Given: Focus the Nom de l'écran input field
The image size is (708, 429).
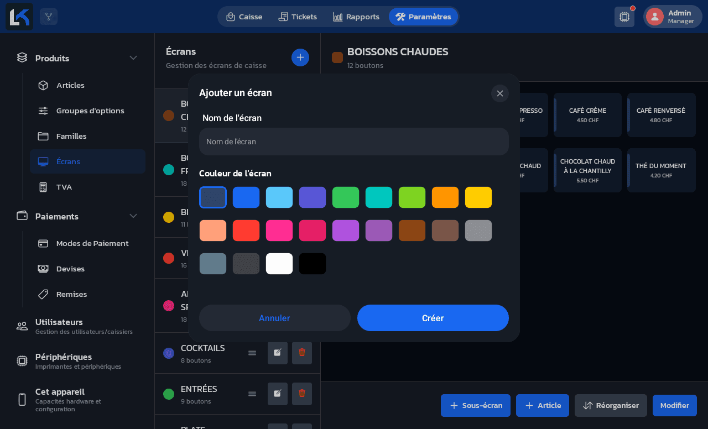Looking at the screenshot, I should [354, 142].
